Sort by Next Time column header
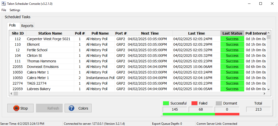Image resolution: width=278 pixels, height=126 pixels. pyautogui.click(x=150, y=33)
